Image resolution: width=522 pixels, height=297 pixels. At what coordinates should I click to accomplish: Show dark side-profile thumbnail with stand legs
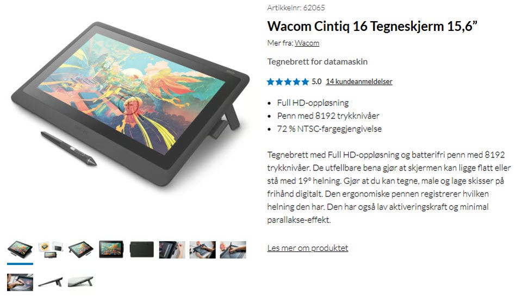51,282
